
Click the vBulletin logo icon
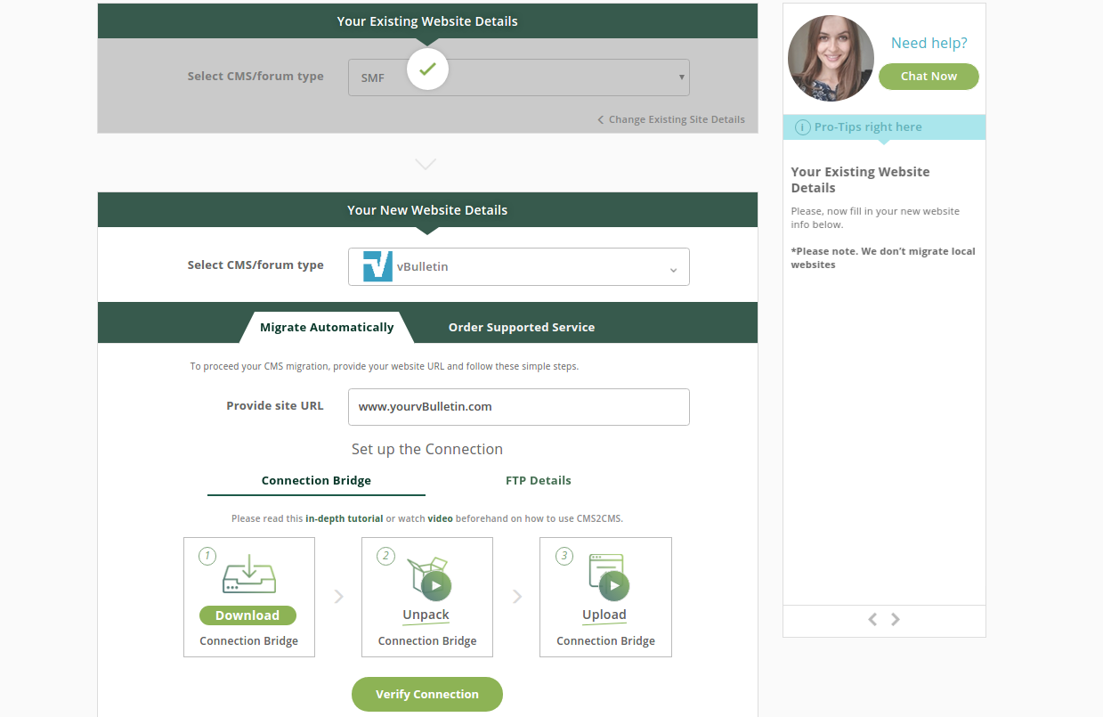(377, 266)
